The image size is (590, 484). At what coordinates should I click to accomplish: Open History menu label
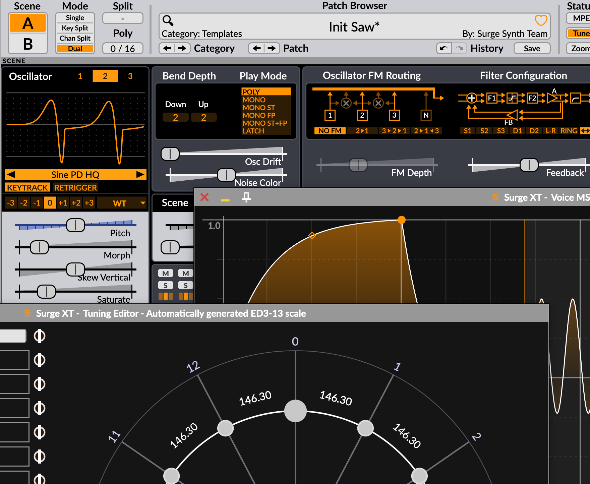pyautogui.click(x=487, y=48)
